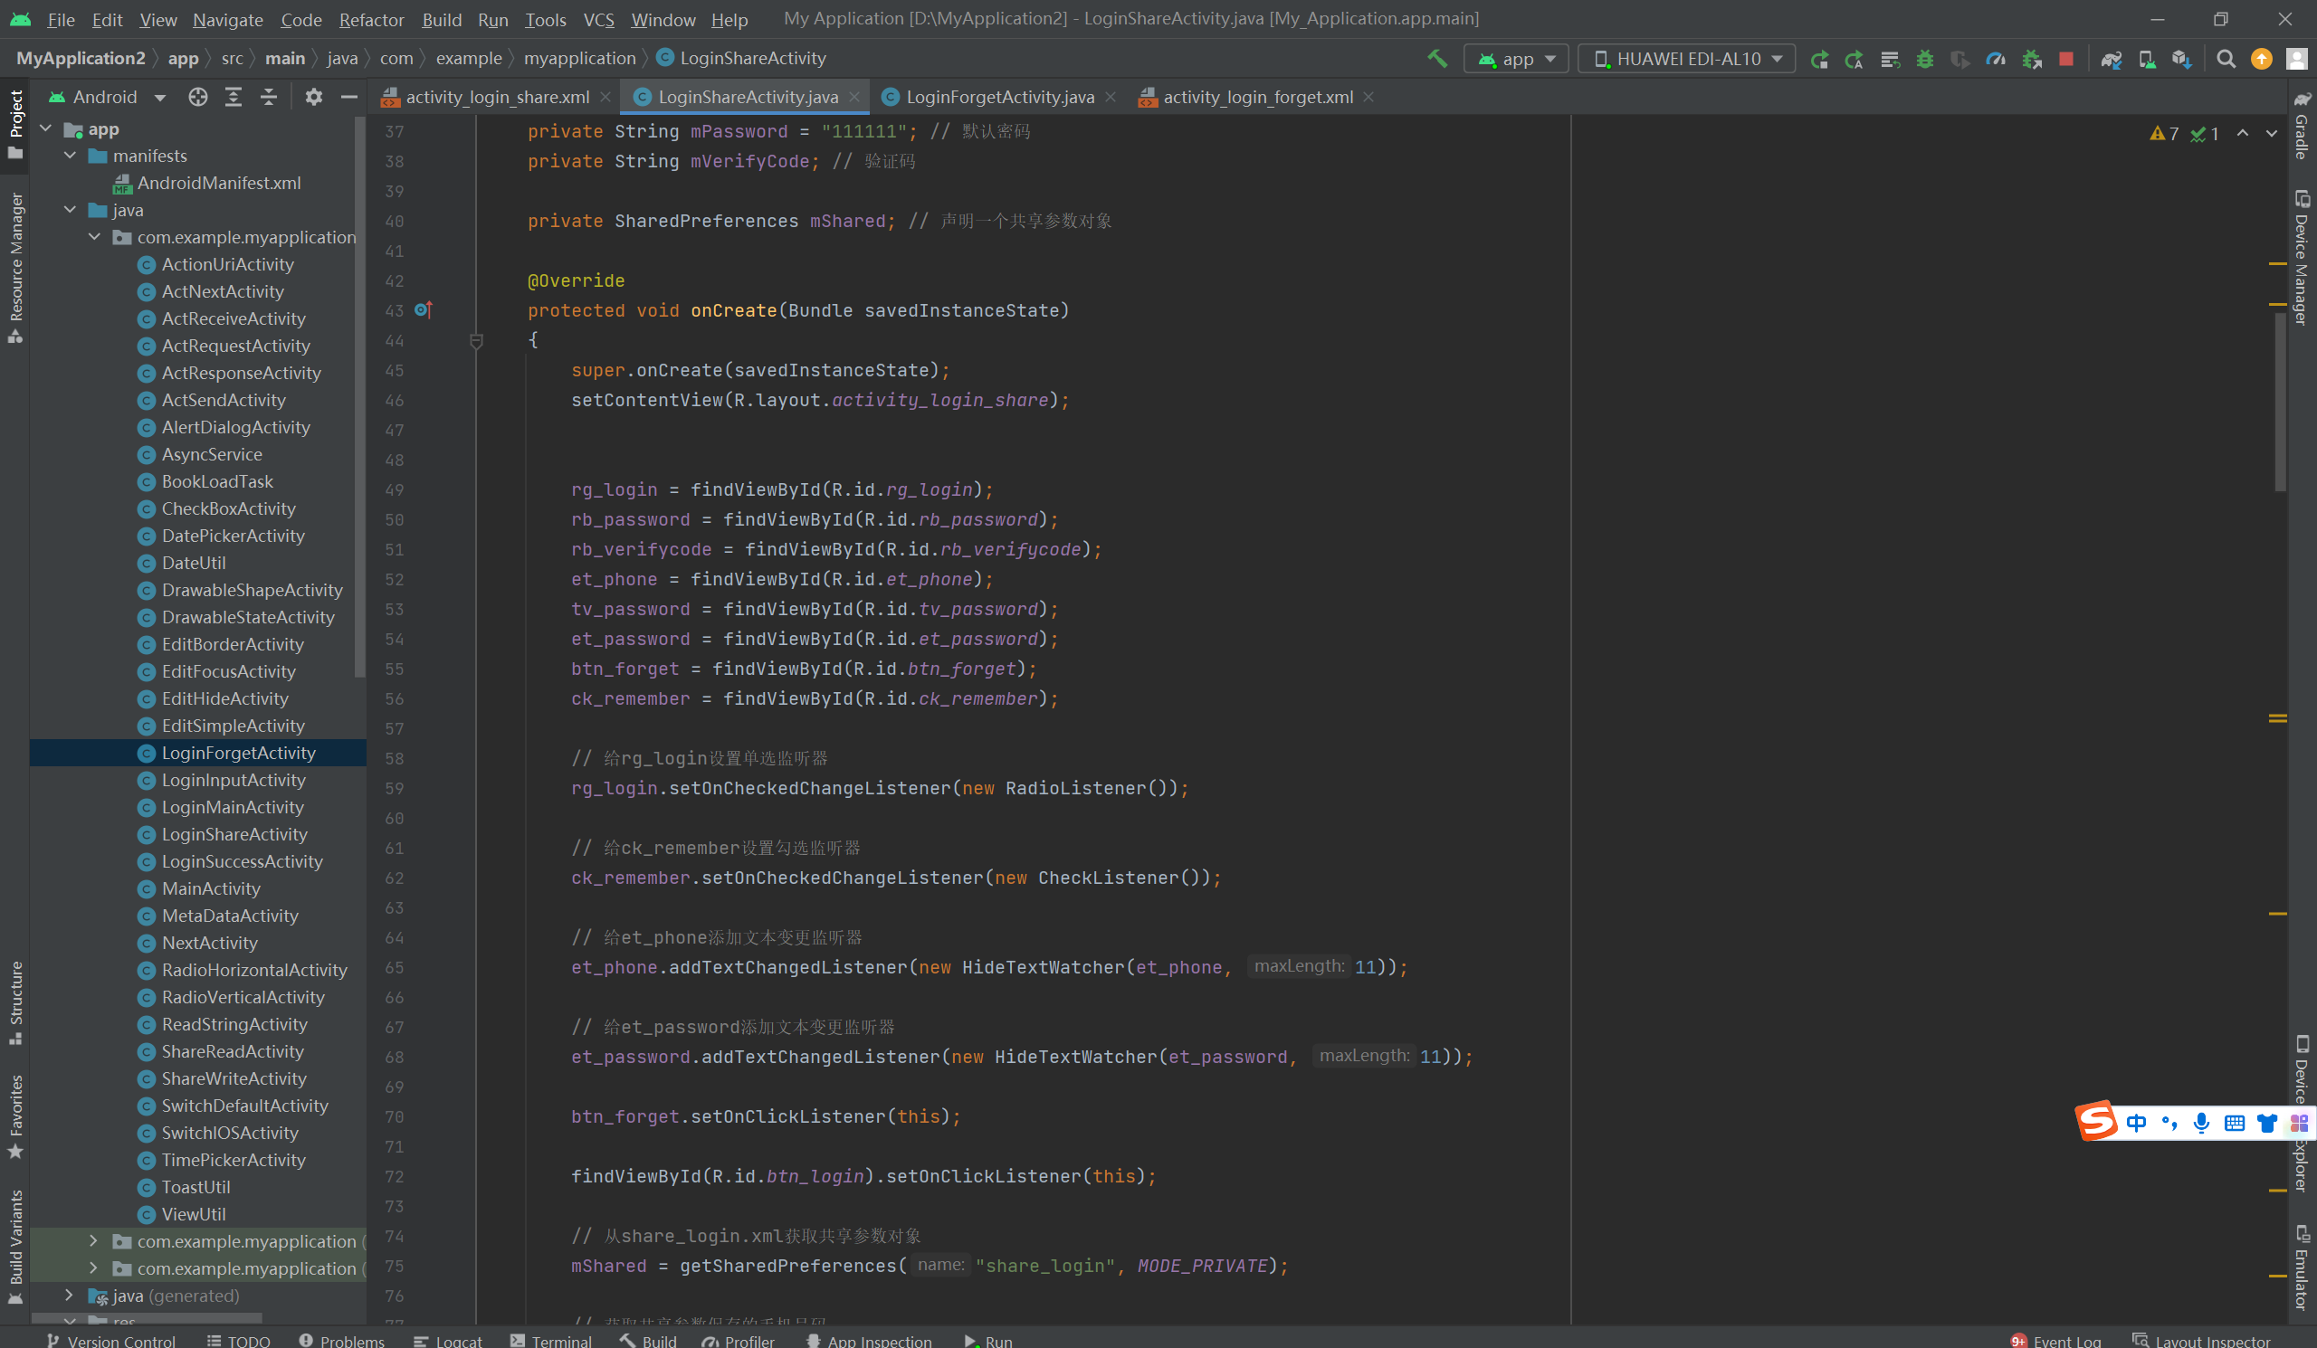Open the Logcat tool window button

[x=449, y=1340]
